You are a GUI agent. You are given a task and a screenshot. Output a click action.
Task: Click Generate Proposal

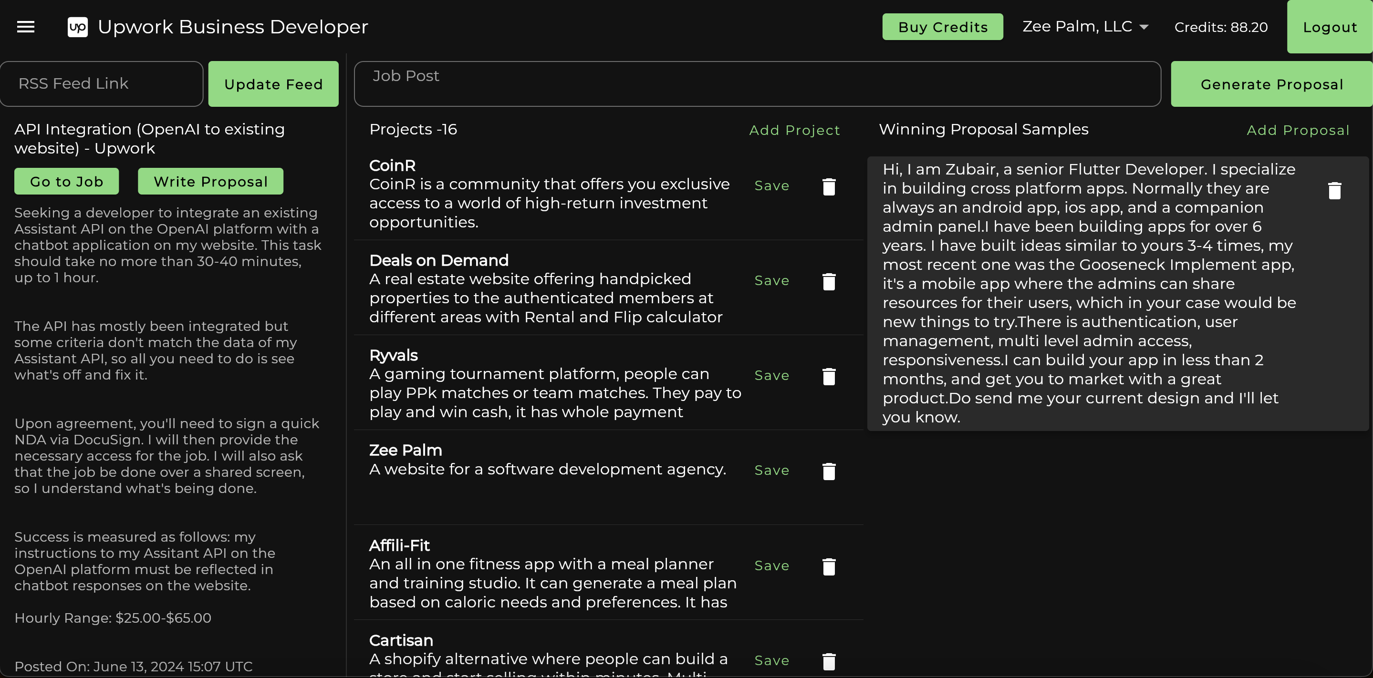pyautogui.click(x=1272, y=84)
